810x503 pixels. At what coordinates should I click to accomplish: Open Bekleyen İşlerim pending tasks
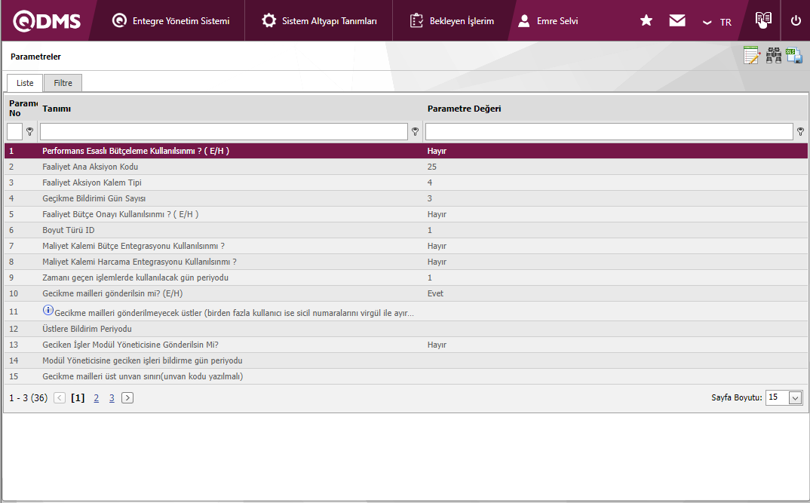pos(453,21)
